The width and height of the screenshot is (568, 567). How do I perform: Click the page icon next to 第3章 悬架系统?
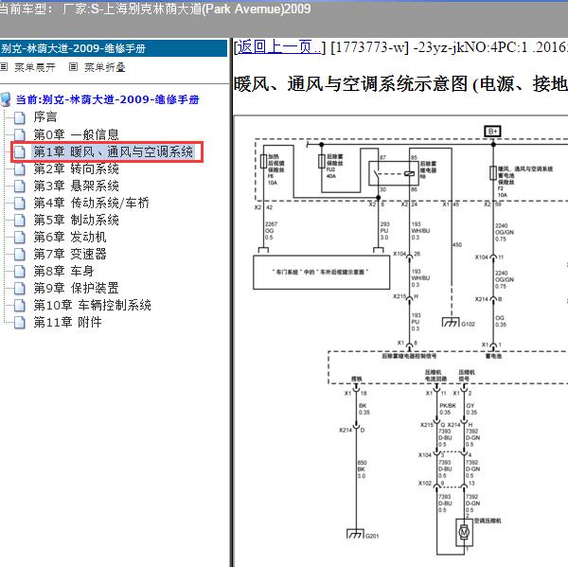[x=20, y=186]
